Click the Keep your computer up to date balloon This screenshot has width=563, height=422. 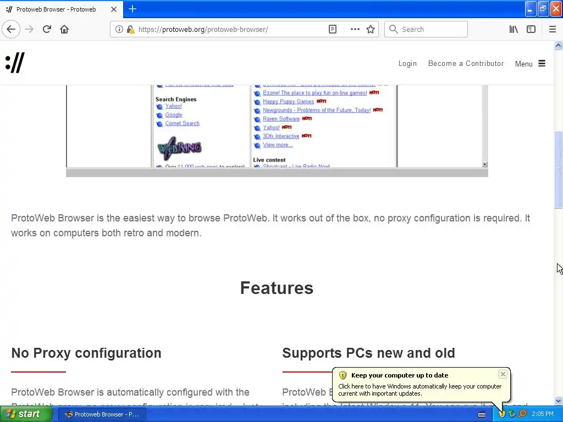[421, 384]
